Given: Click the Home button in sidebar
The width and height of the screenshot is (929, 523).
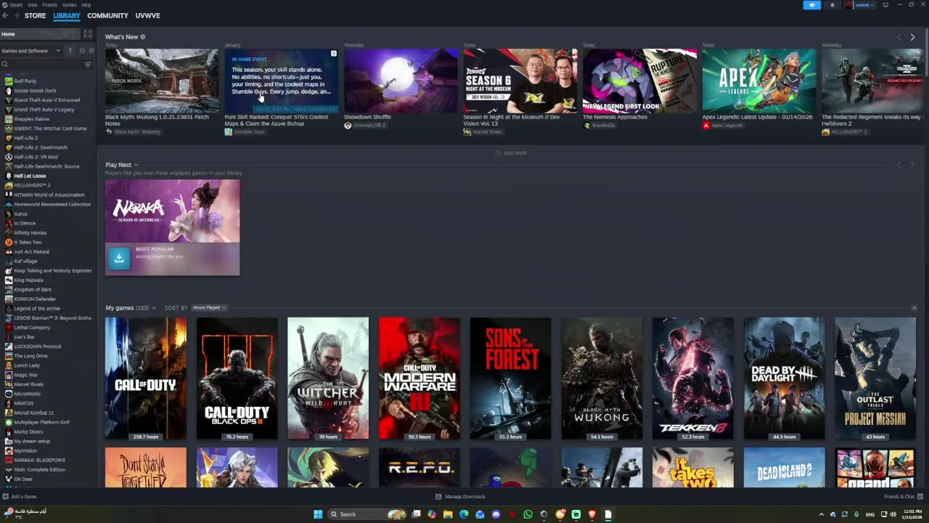Looking at the screenshot, I should [40, 34].
